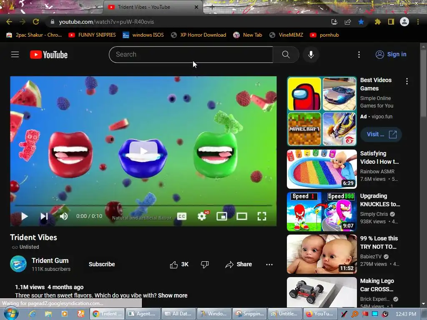Open the New Tab bookmark
This screenshot has height=320, width=427.
[x=248, y=35]
